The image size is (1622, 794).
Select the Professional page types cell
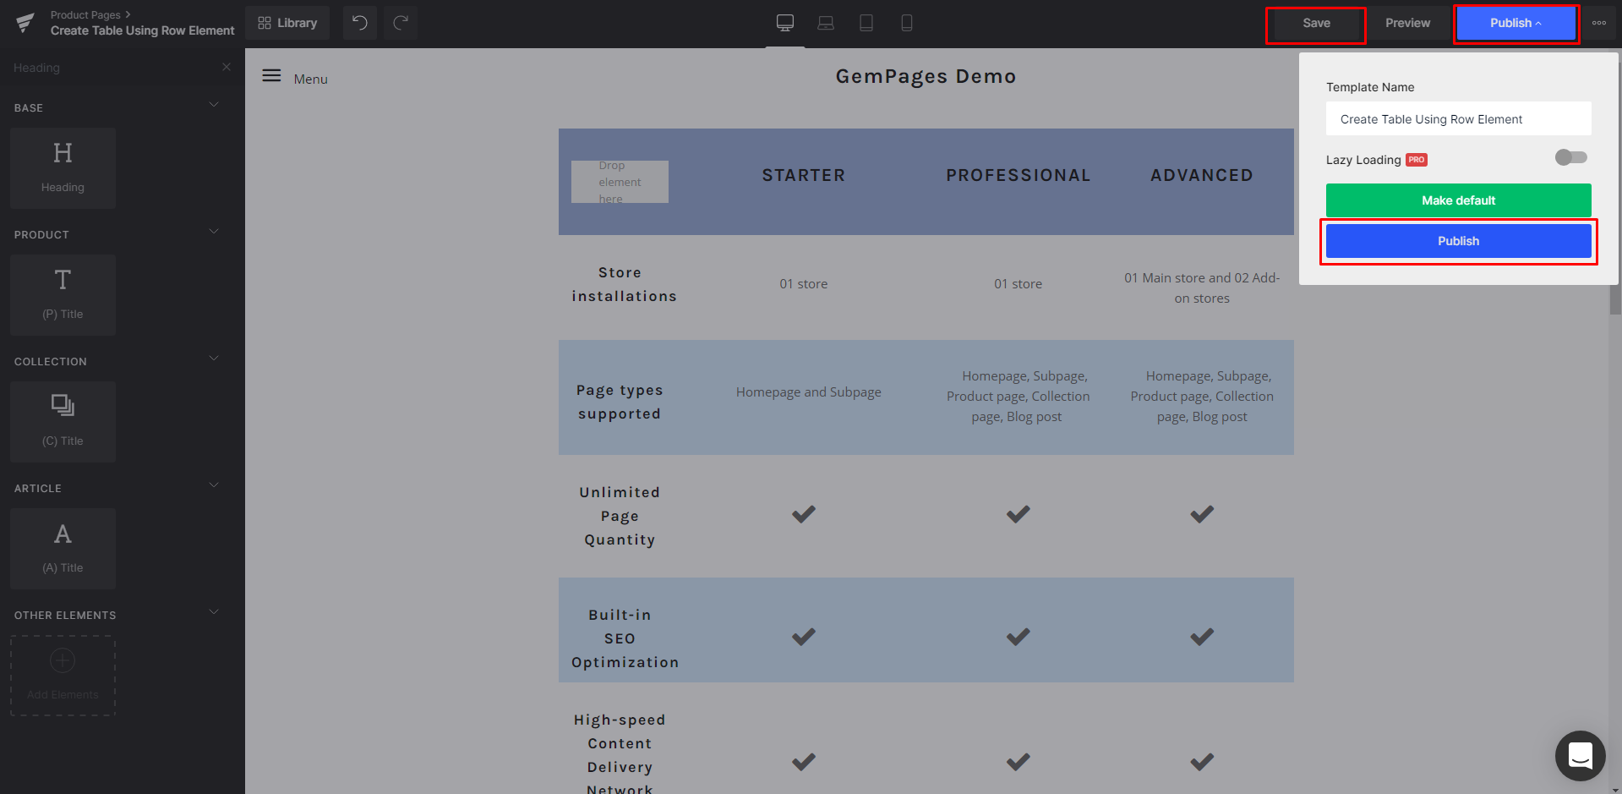point(1019,397)
